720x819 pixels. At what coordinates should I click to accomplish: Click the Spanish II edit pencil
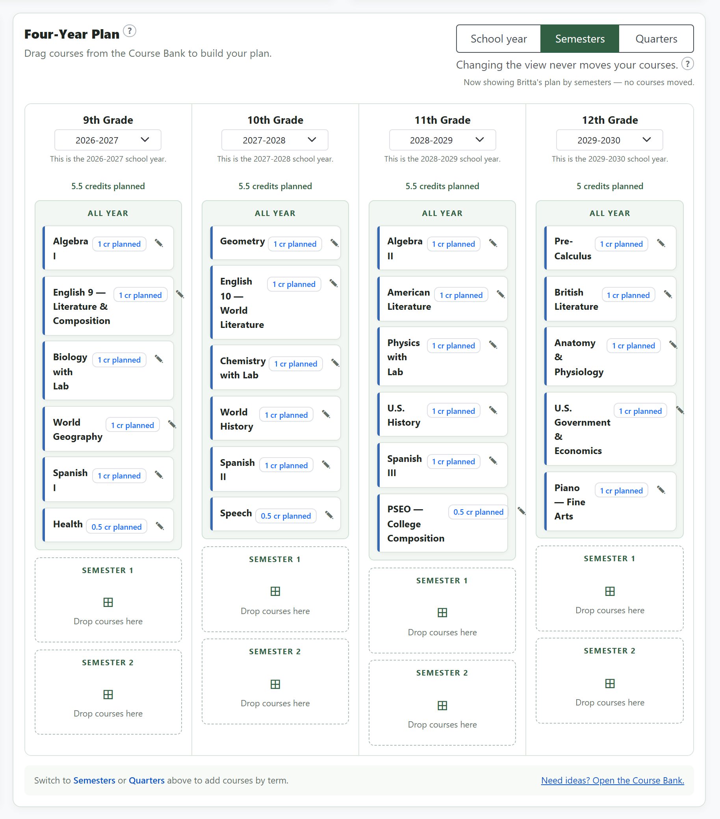pyautogui.click(x=327, y=465)
